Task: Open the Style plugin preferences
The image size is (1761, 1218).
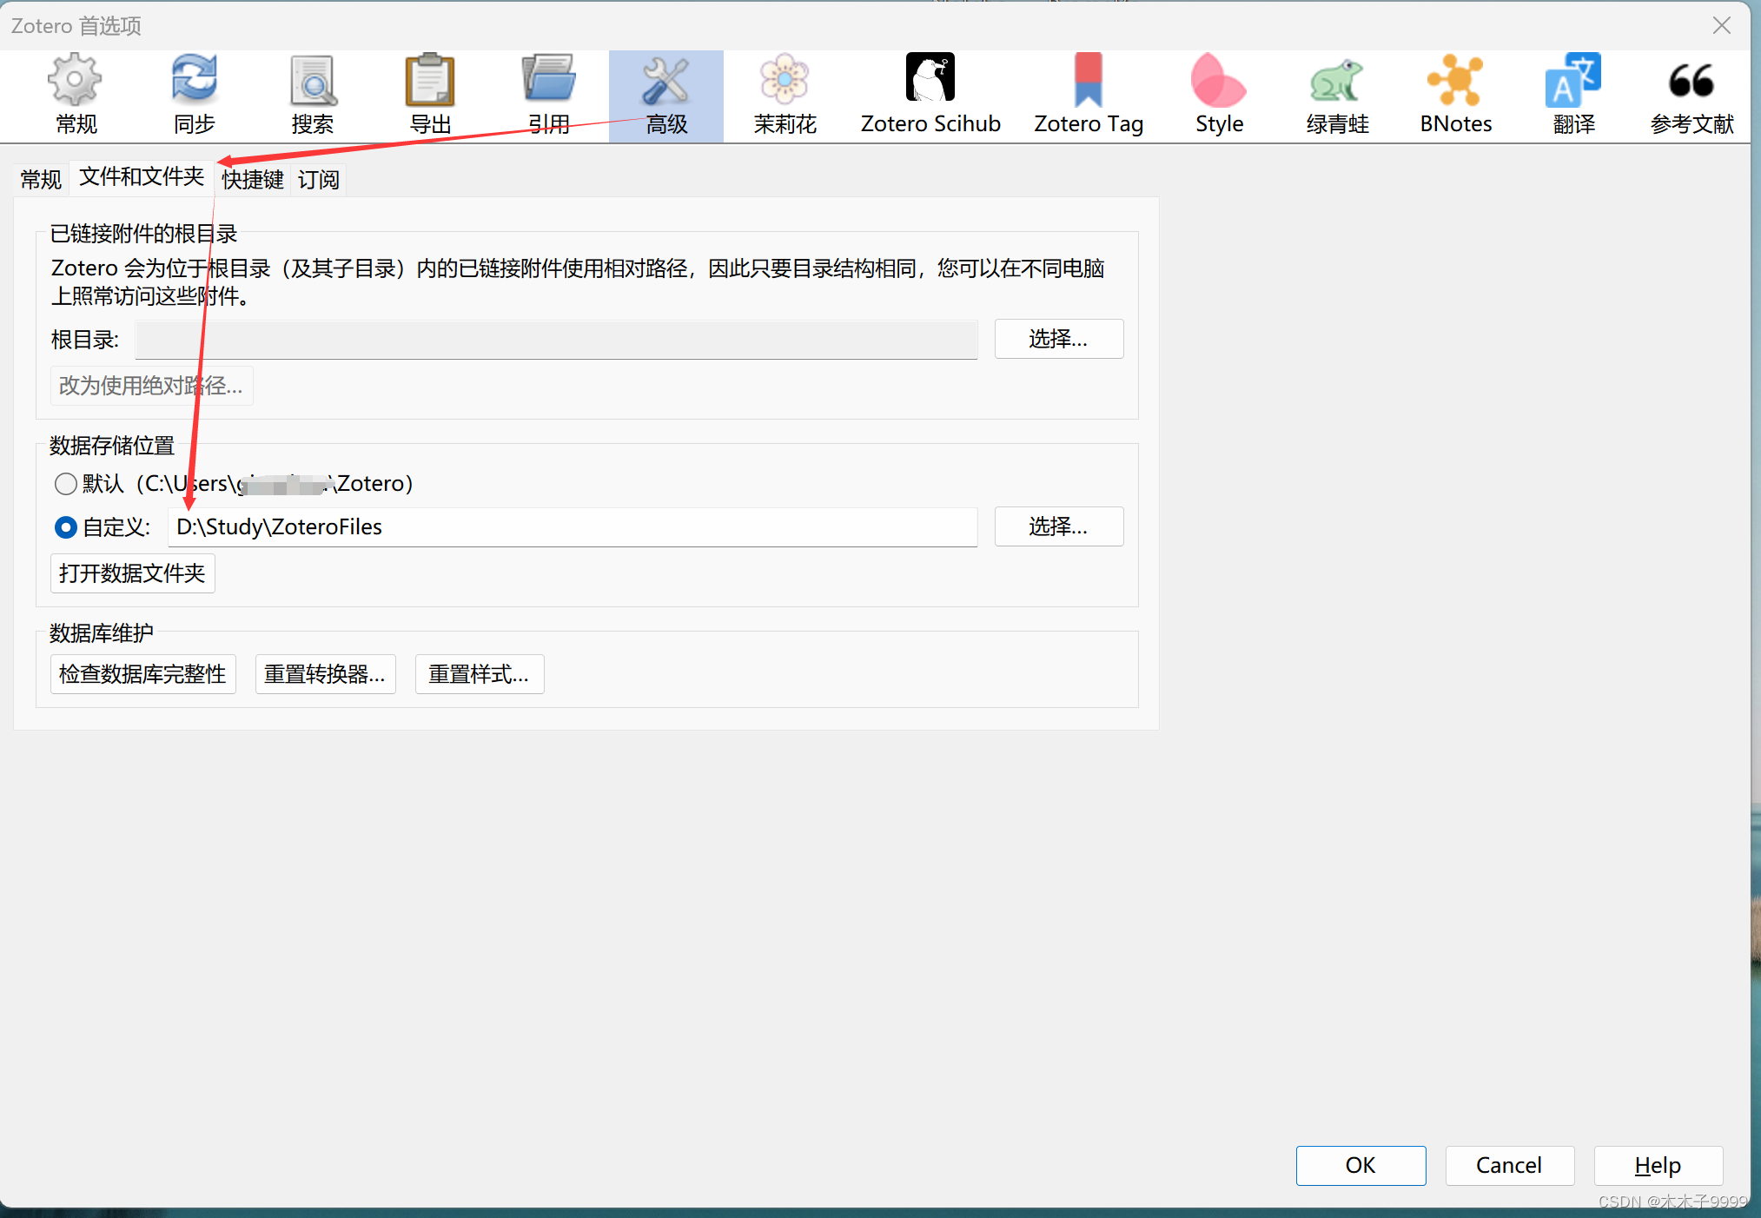Action: pyautogui.click(x=1219, y=94)
